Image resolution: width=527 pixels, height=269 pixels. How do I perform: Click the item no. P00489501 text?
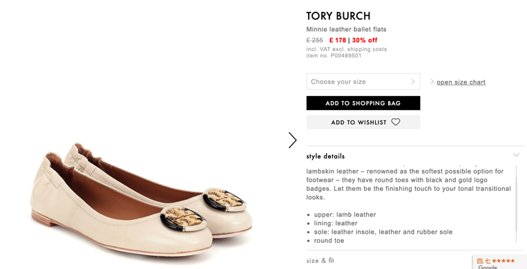click(334, 55)
